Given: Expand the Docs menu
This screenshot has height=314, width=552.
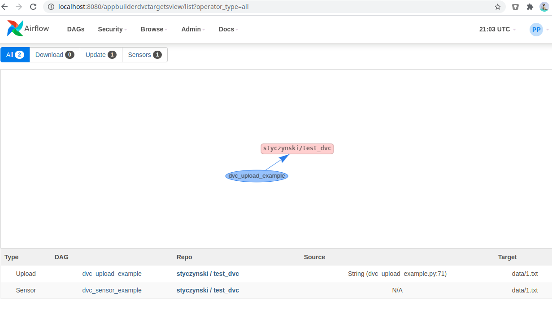Looking at the screenshot, I should click(229, 29).
